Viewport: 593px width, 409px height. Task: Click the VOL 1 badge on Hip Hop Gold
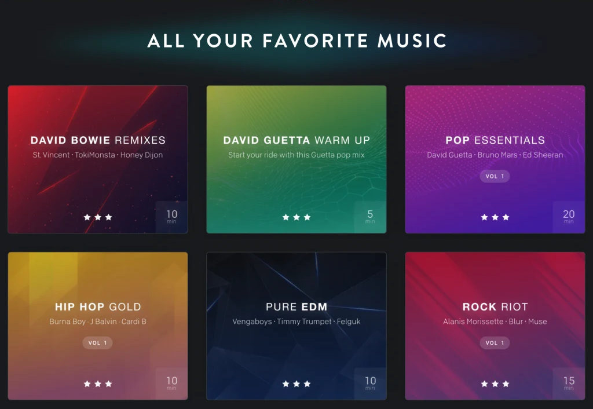pyautogui.click(x=97, y=343)
